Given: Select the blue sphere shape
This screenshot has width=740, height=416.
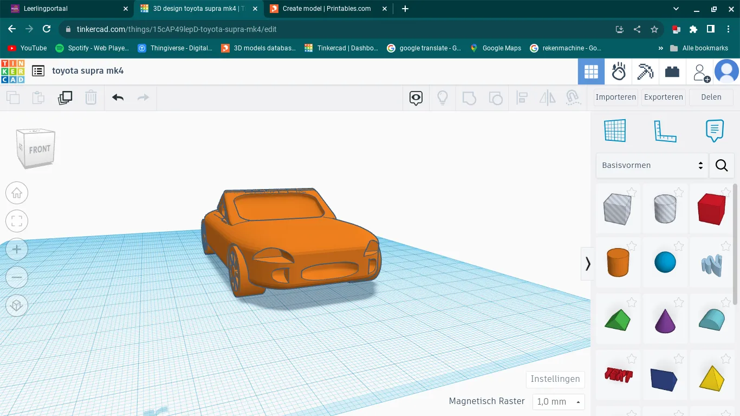Looking at the screenshot, I should click(x=665, y=263).
